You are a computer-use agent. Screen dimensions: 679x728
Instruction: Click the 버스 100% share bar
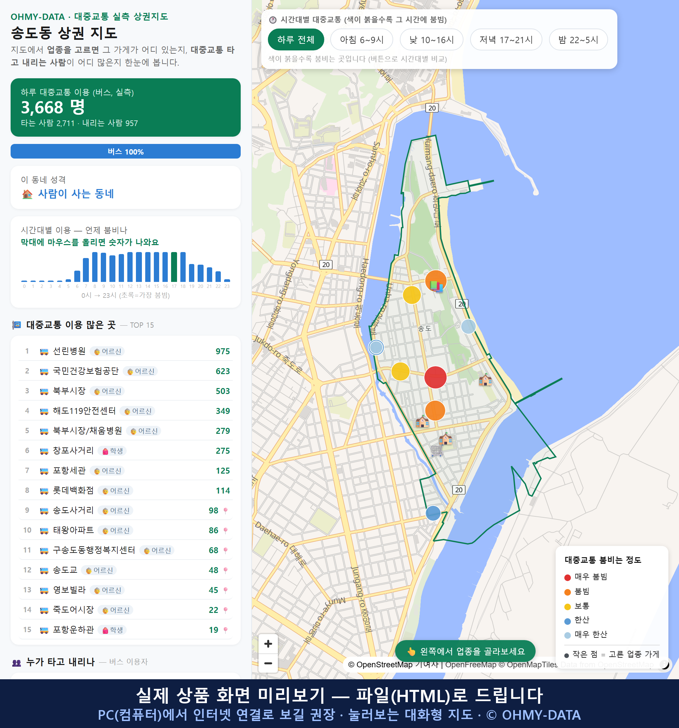click(x=126, y=152)
